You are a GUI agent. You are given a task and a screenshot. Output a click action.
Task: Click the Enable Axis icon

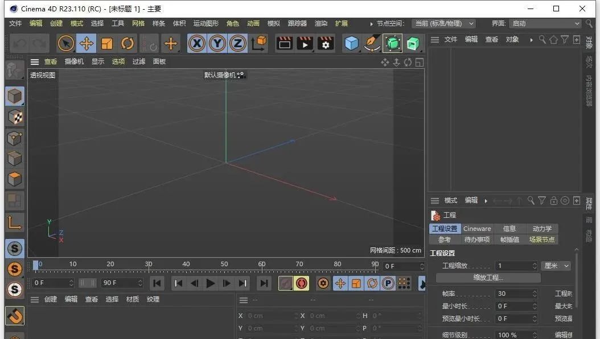click(x=15, y=222)
